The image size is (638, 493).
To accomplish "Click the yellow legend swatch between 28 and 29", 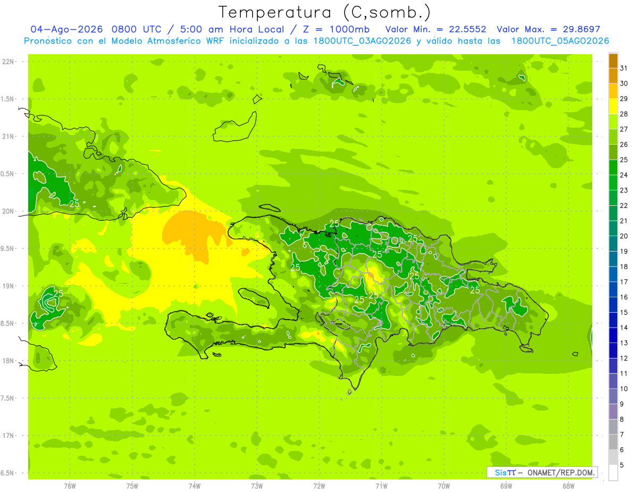I will pyautogui.click(x=613, y=106).
